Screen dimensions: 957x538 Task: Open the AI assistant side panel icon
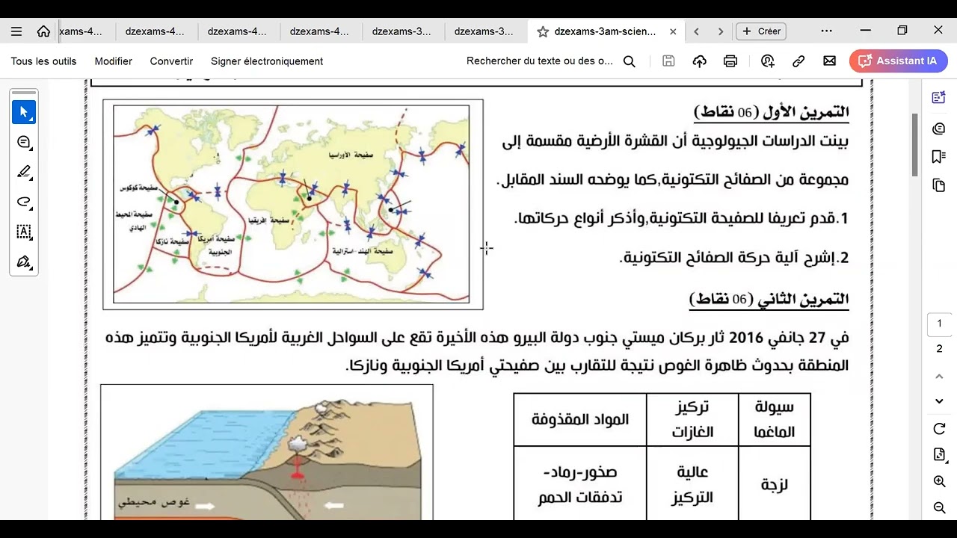coord(939,97)
